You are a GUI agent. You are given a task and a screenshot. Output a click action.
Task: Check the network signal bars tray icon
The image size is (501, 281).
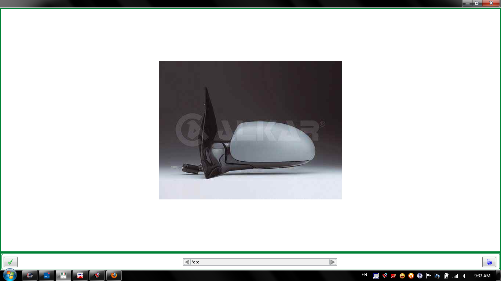pos(455,276)
